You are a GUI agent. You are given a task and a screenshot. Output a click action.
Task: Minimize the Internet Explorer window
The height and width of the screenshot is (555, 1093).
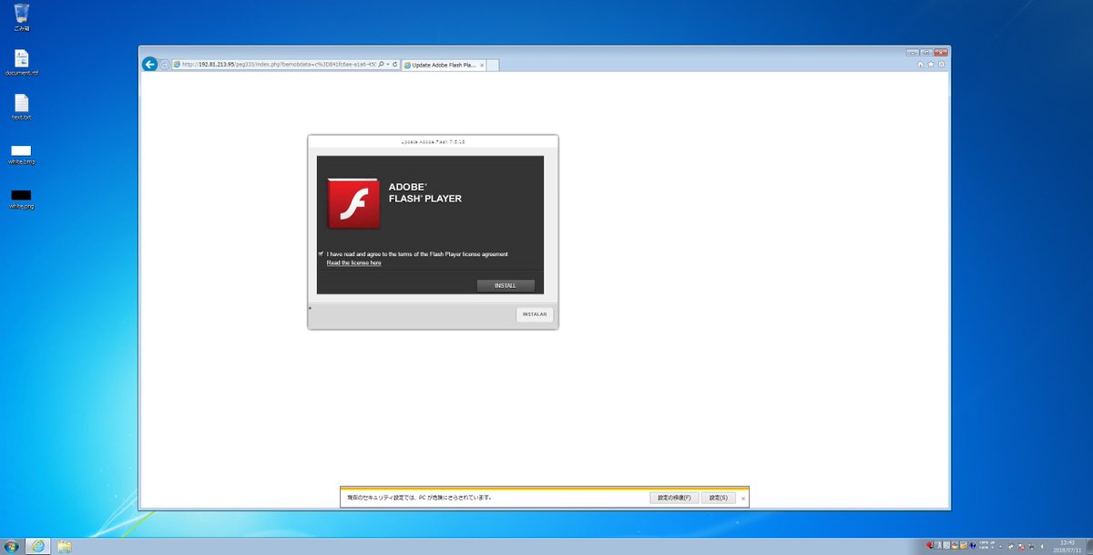(912, 52)
